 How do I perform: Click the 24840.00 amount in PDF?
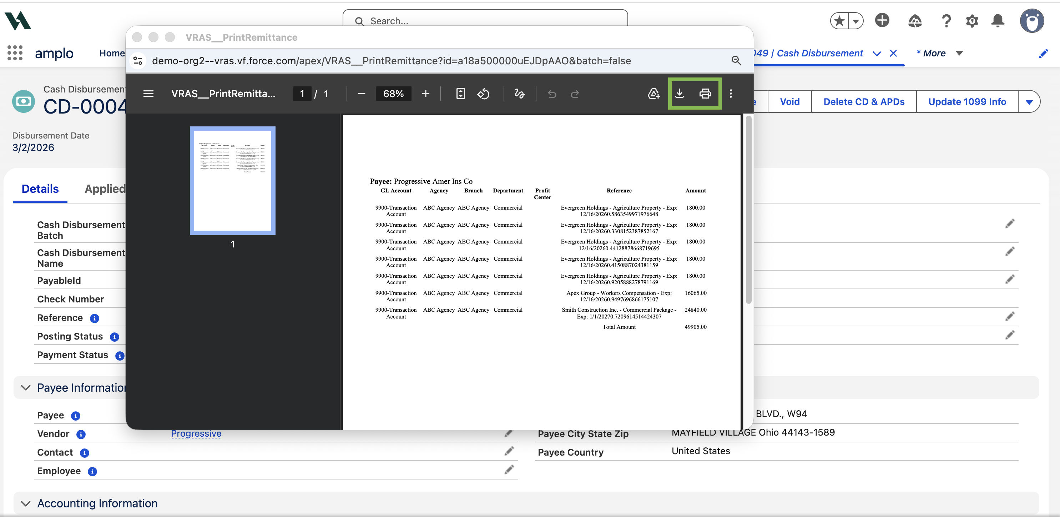[695, 310]
